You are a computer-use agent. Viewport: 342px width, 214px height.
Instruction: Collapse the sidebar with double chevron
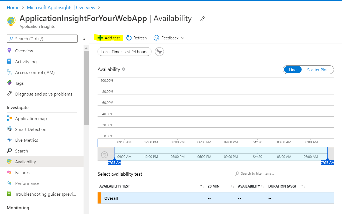click(x=84, y=39)
